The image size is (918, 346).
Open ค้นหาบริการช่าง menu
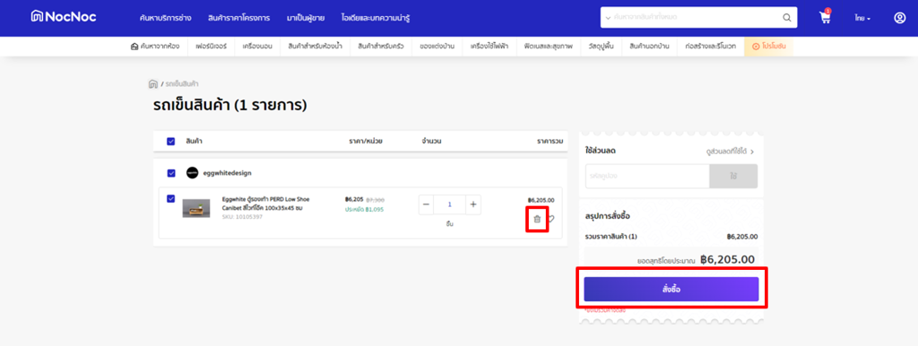(x=165, y=18)
